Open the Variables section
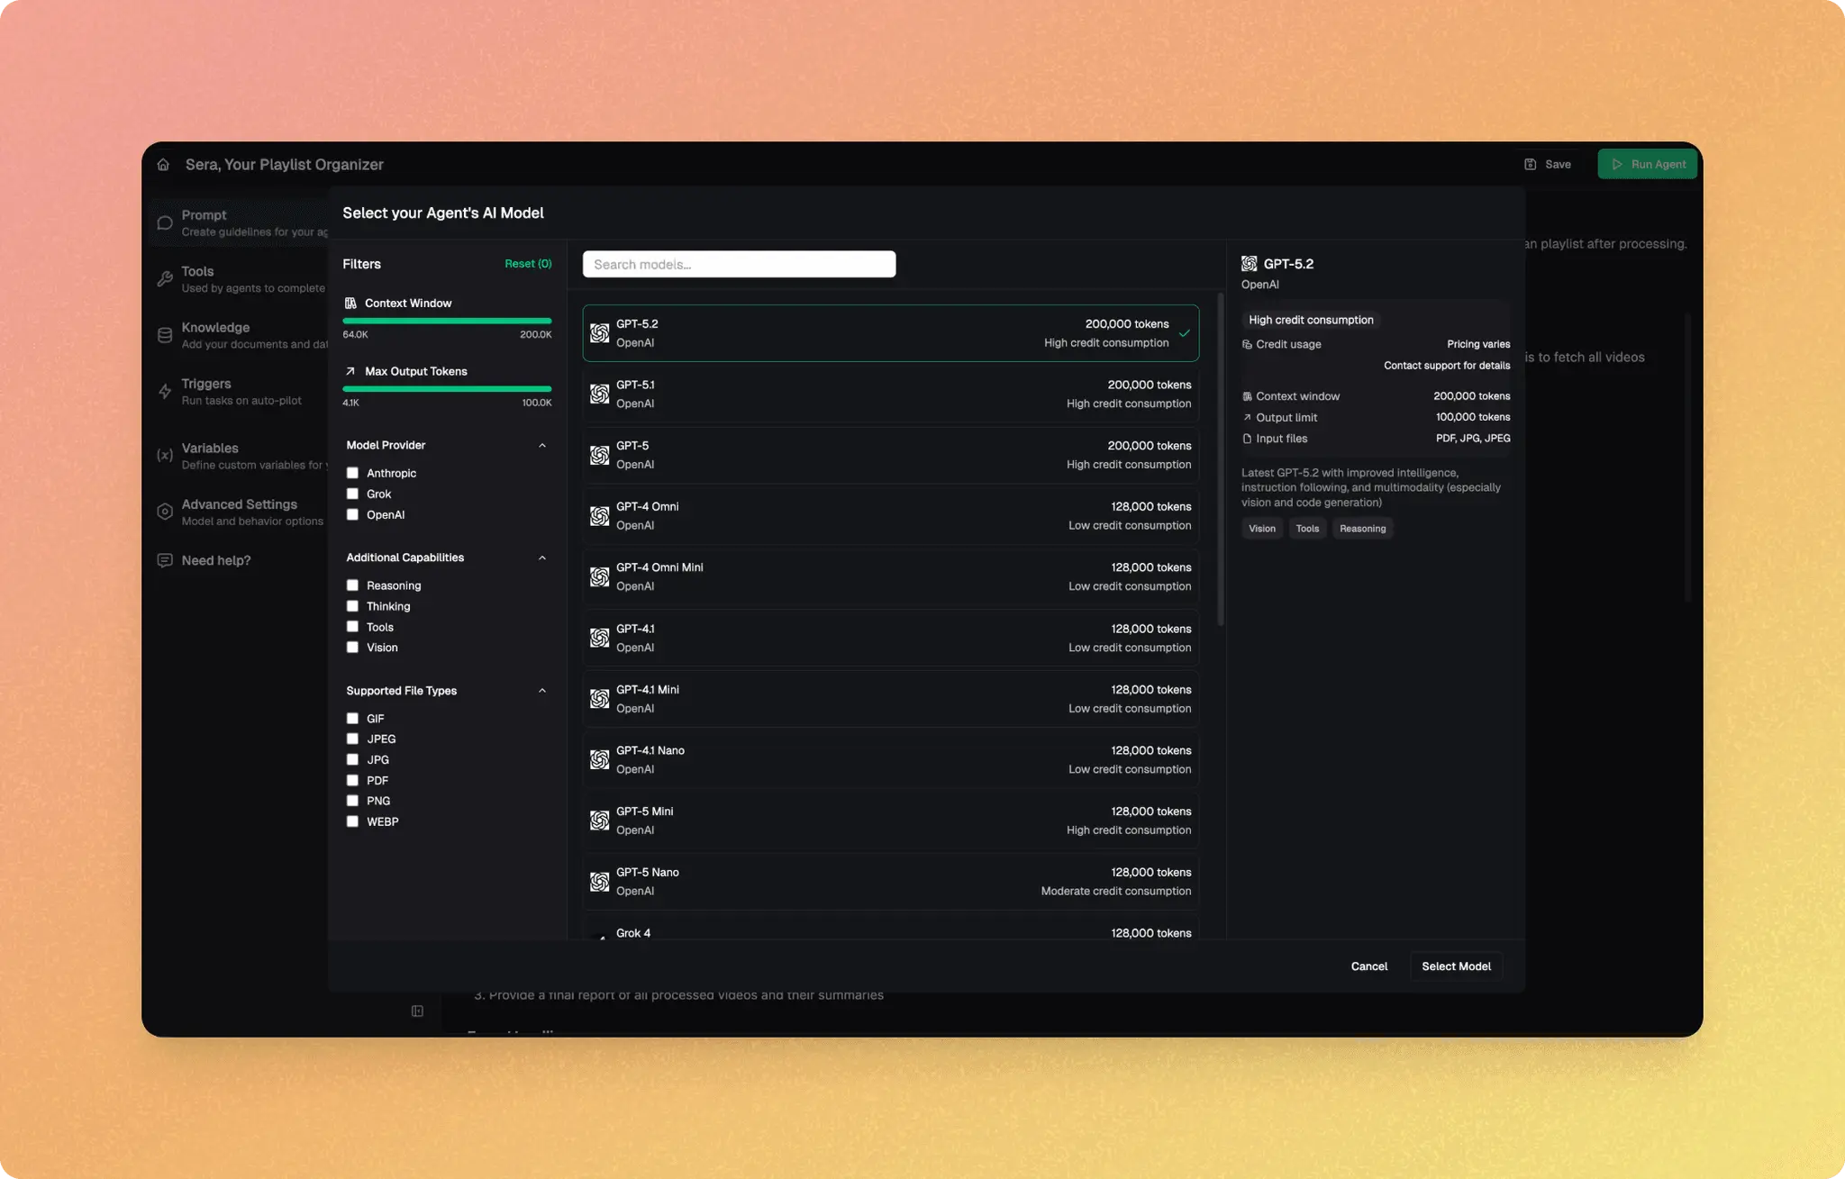This screenshot has width=1845, height=1179. pos(241,456)
